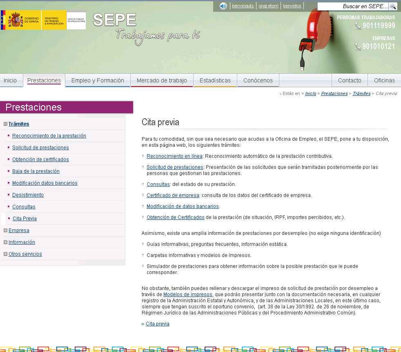Open Reconocimiento en línea link
This screenshot has width=401, height=352.
pos(174,156)
